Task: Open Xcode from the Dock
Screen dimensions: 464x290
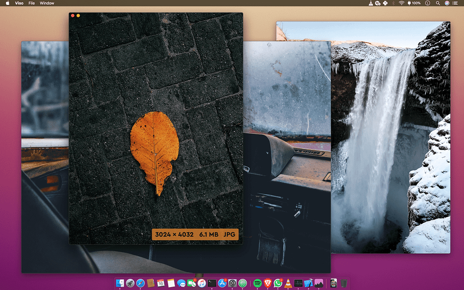Action: 308,283
